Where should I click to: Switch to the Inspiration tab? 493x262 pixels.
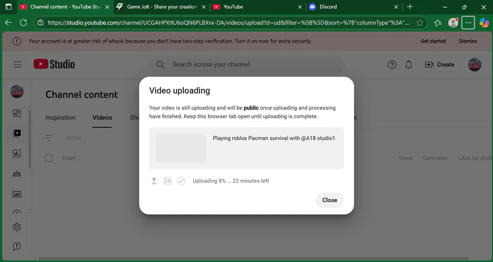click(x=60, y=118)
